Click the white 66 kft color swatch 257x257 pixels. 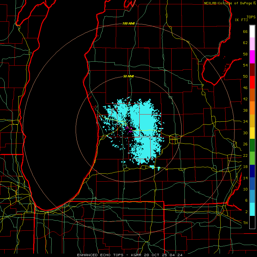pyautogui.click(x=252, y=31)
